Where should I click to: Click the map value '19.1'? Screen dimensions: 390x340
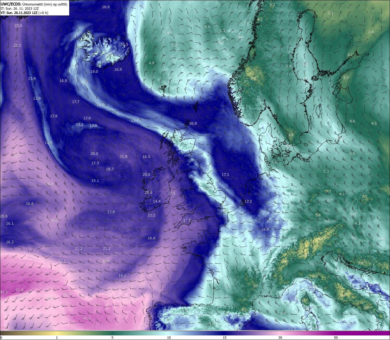(x=122, y=276)
